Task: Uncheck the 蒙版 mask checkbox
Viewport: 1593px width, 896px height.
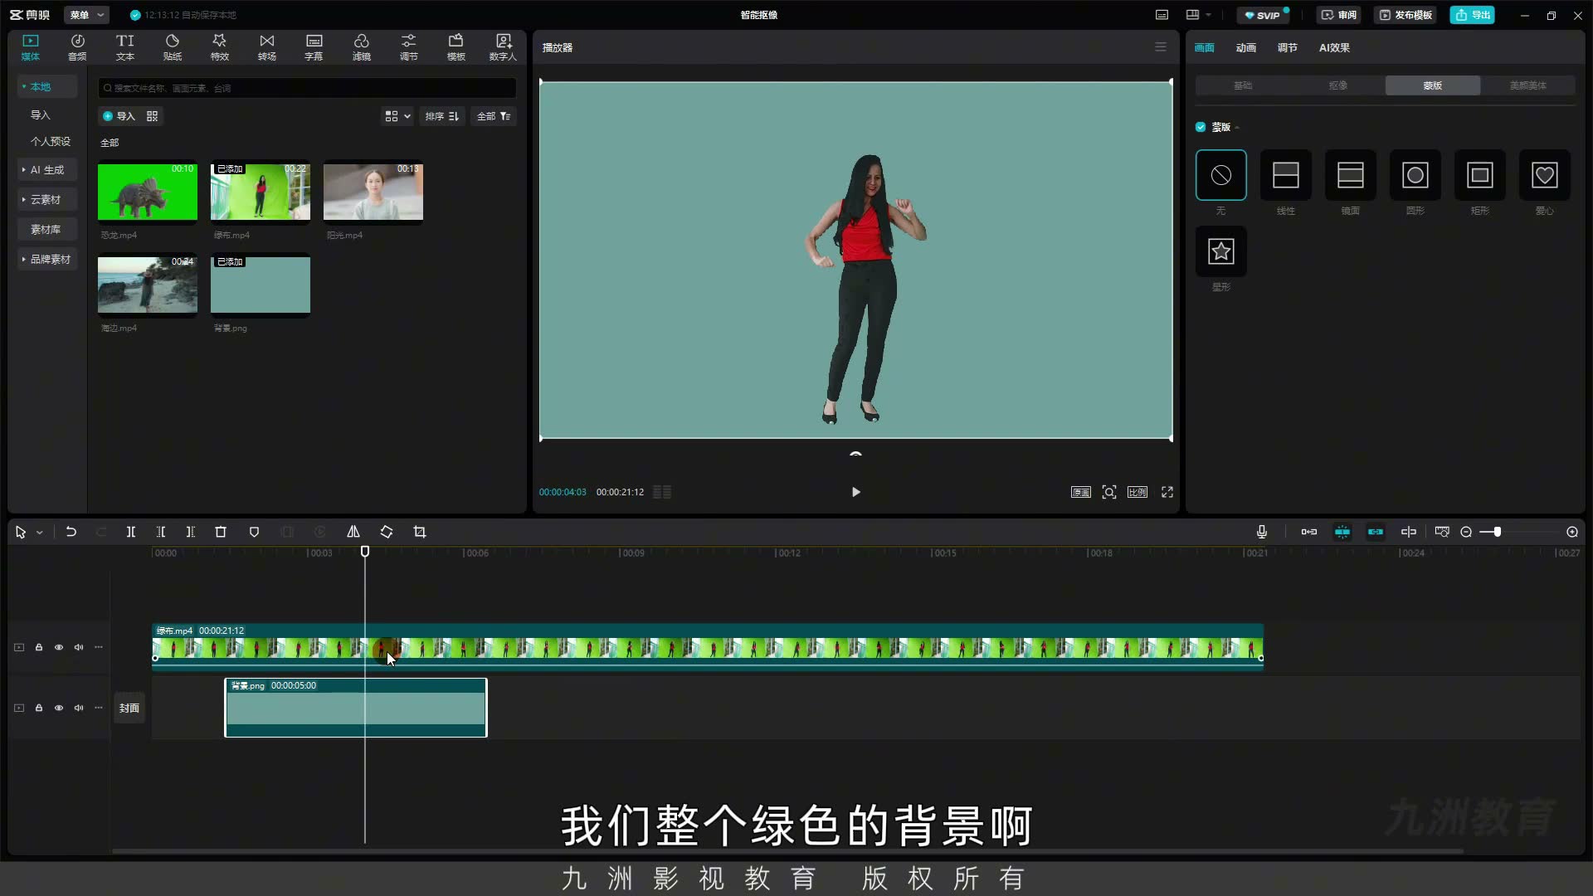Action: [1201, 127]
